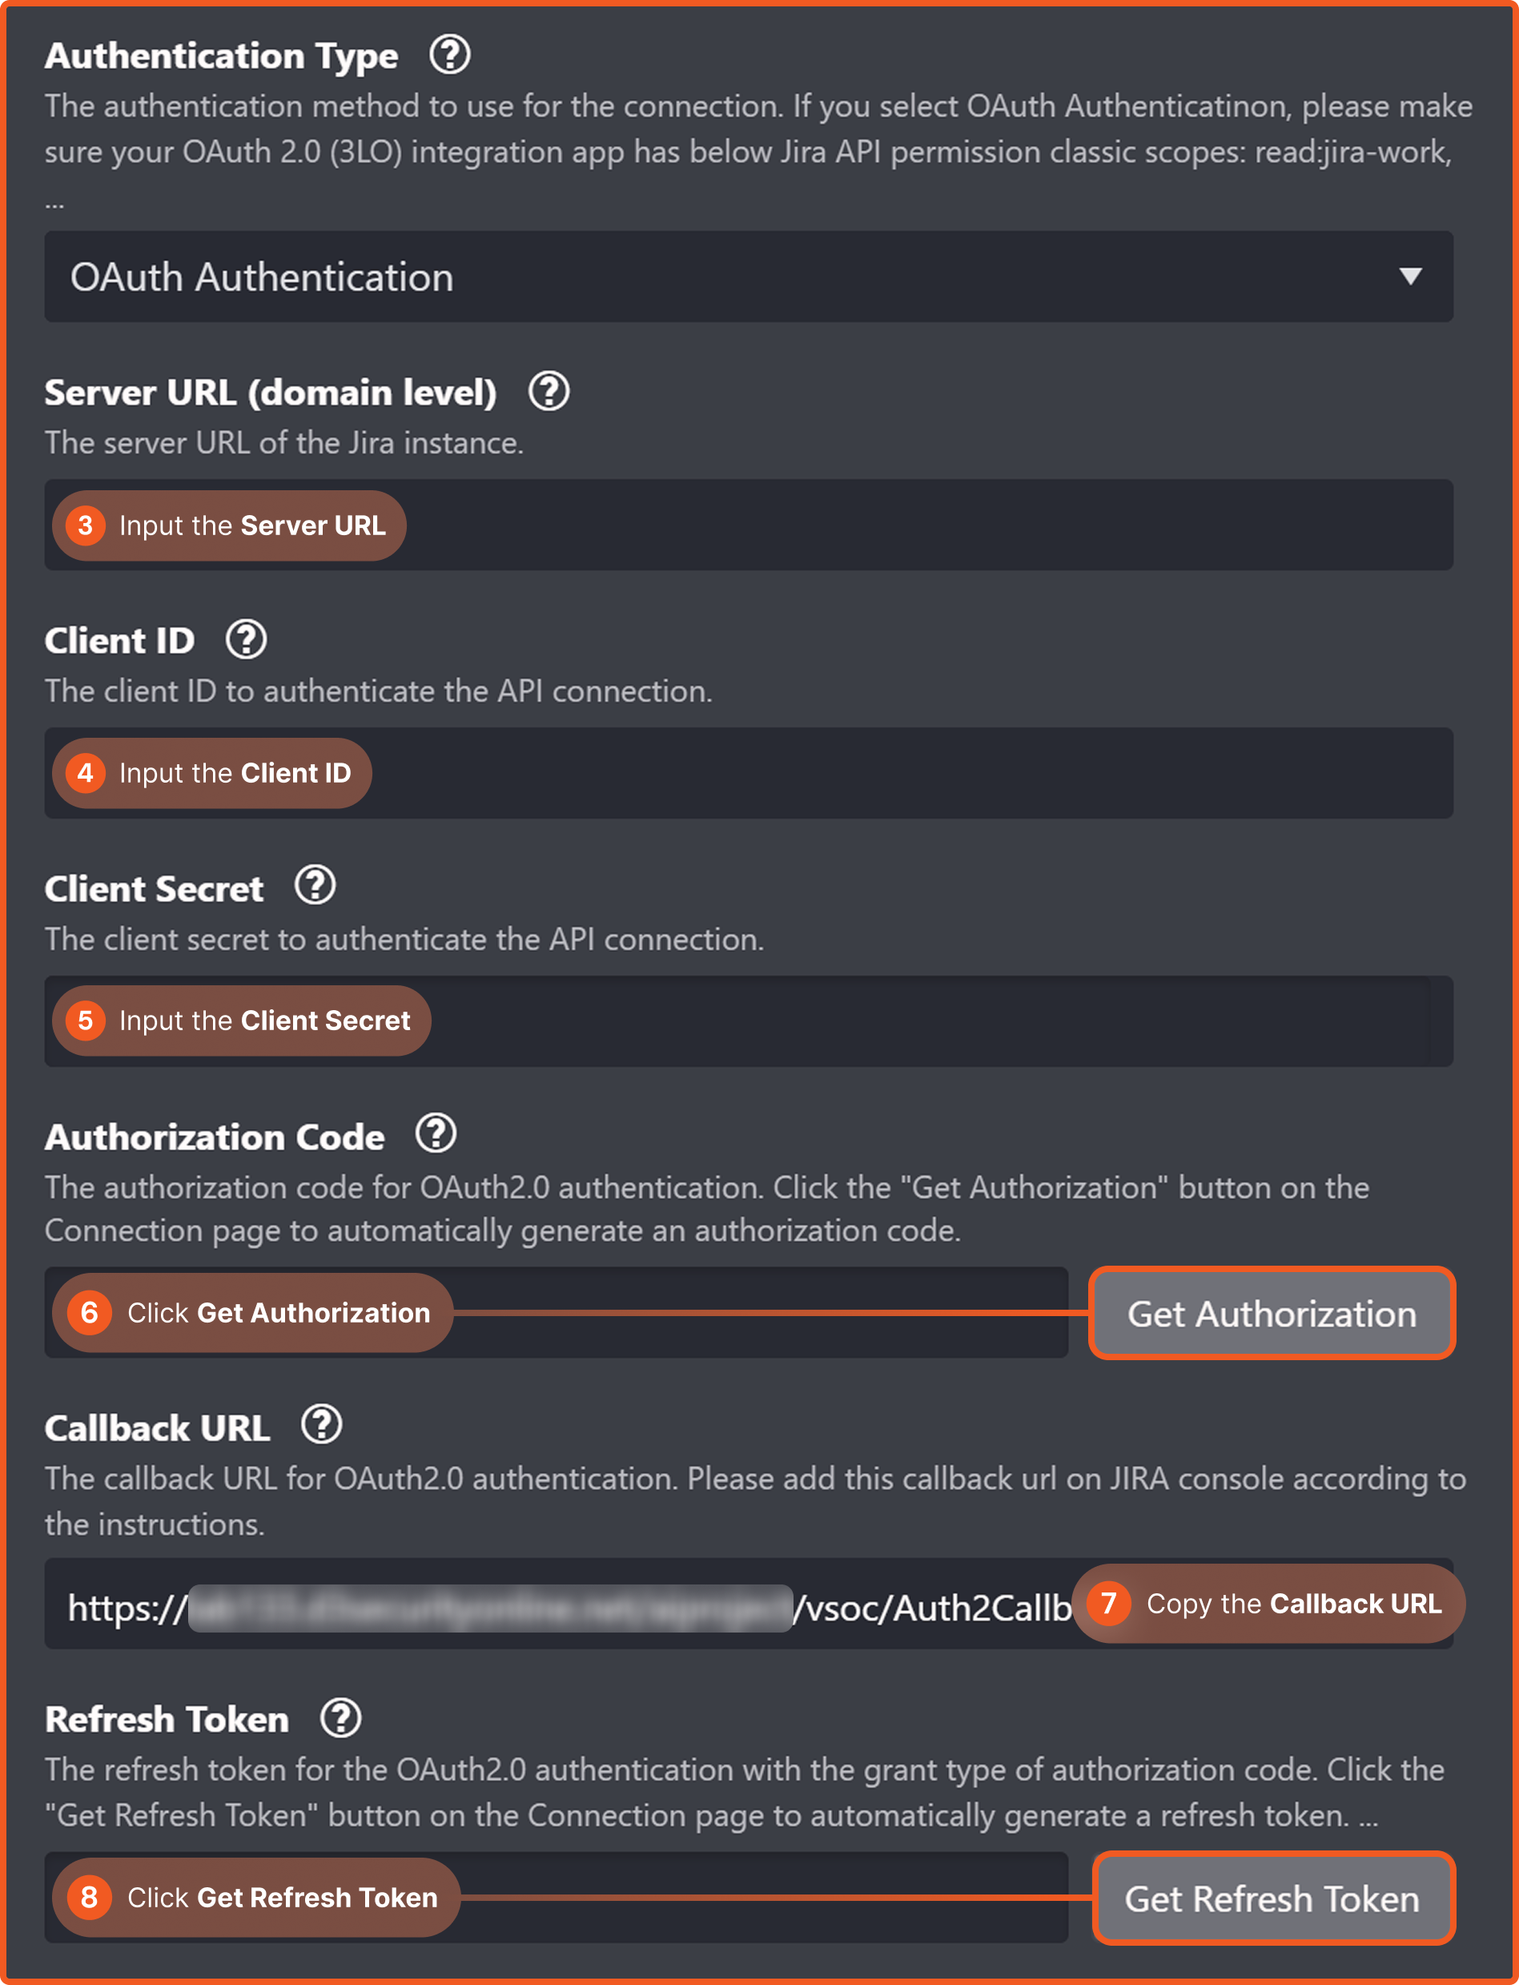This screenshot has width=1519, height=1985.
Task: Focus the Client ID text field
Action: [904, 773]
